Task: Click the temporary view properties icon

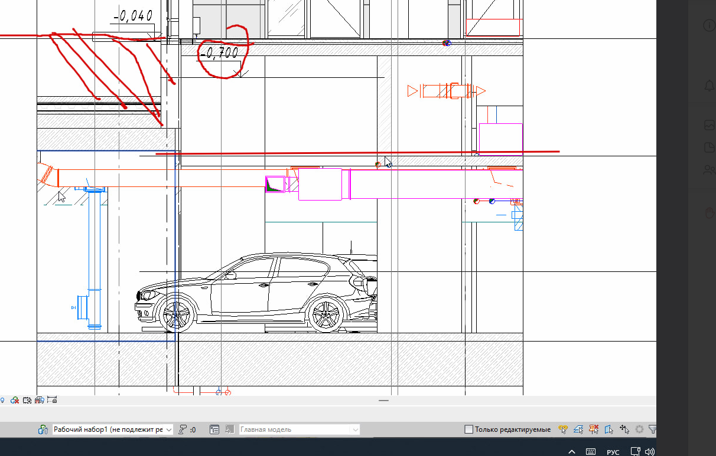Action: pyautogui.click(x=27, y=400)
